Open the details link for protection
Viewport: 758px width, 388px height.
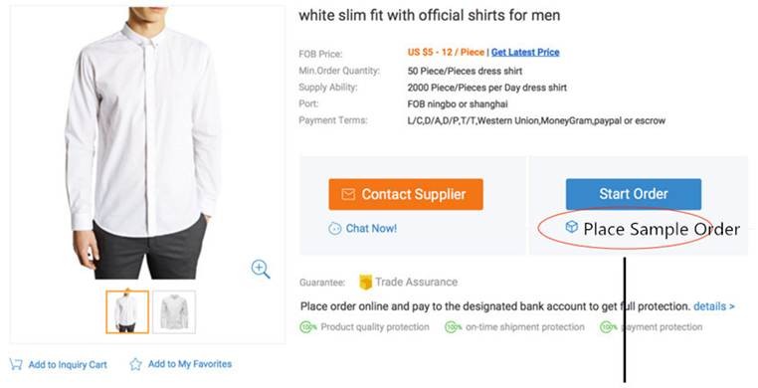coord(714,306)
